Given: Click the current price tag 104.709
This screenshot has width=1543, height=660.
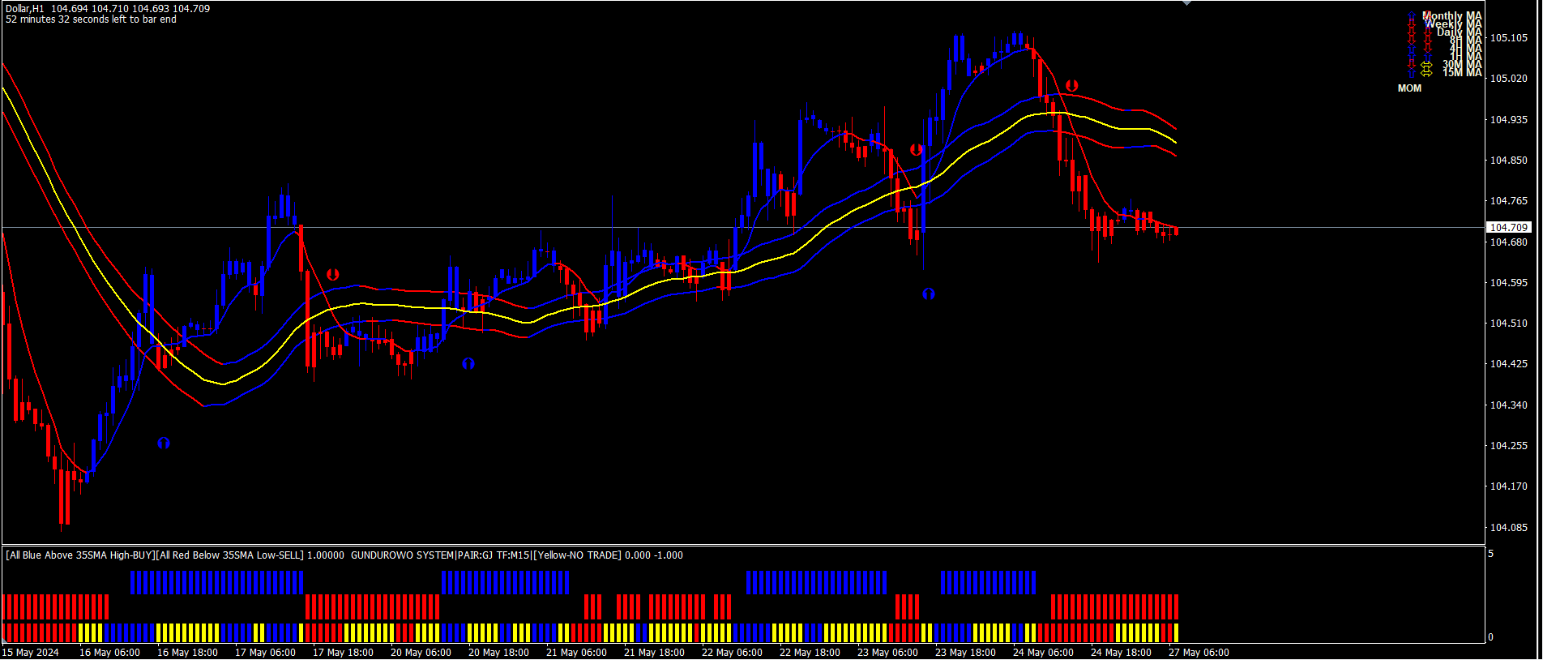Looking at the screenshot, I should pos(1508,228).
